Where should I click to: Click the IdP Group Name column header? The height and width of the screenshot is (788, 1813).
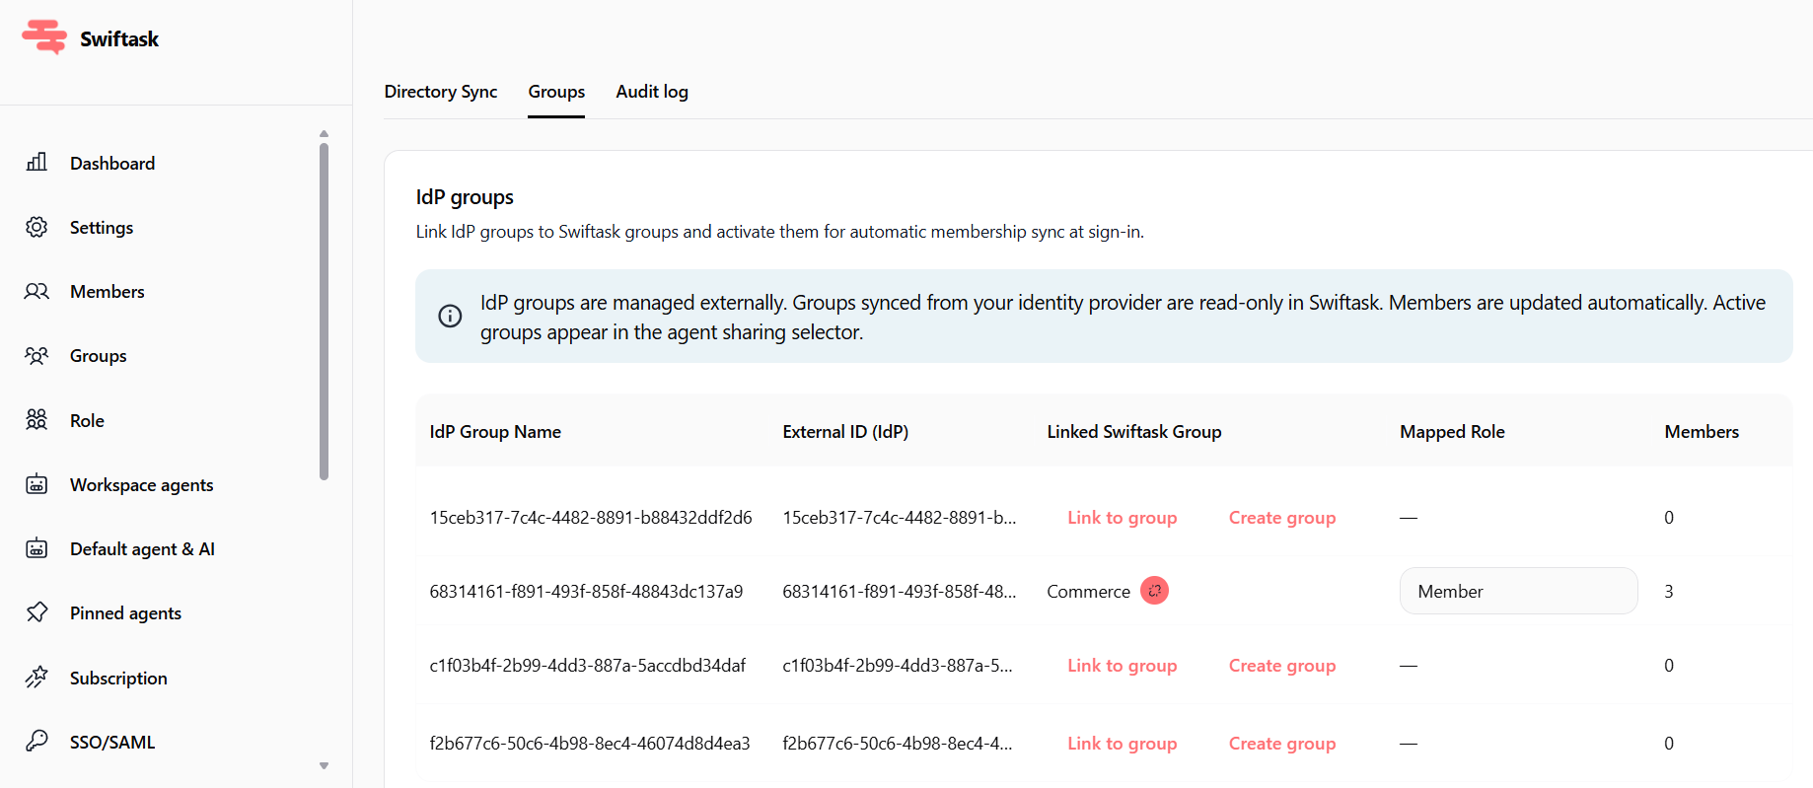point(495,431)
